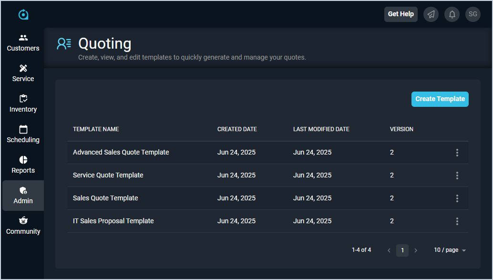Visit the Community section

click(23, 226)
